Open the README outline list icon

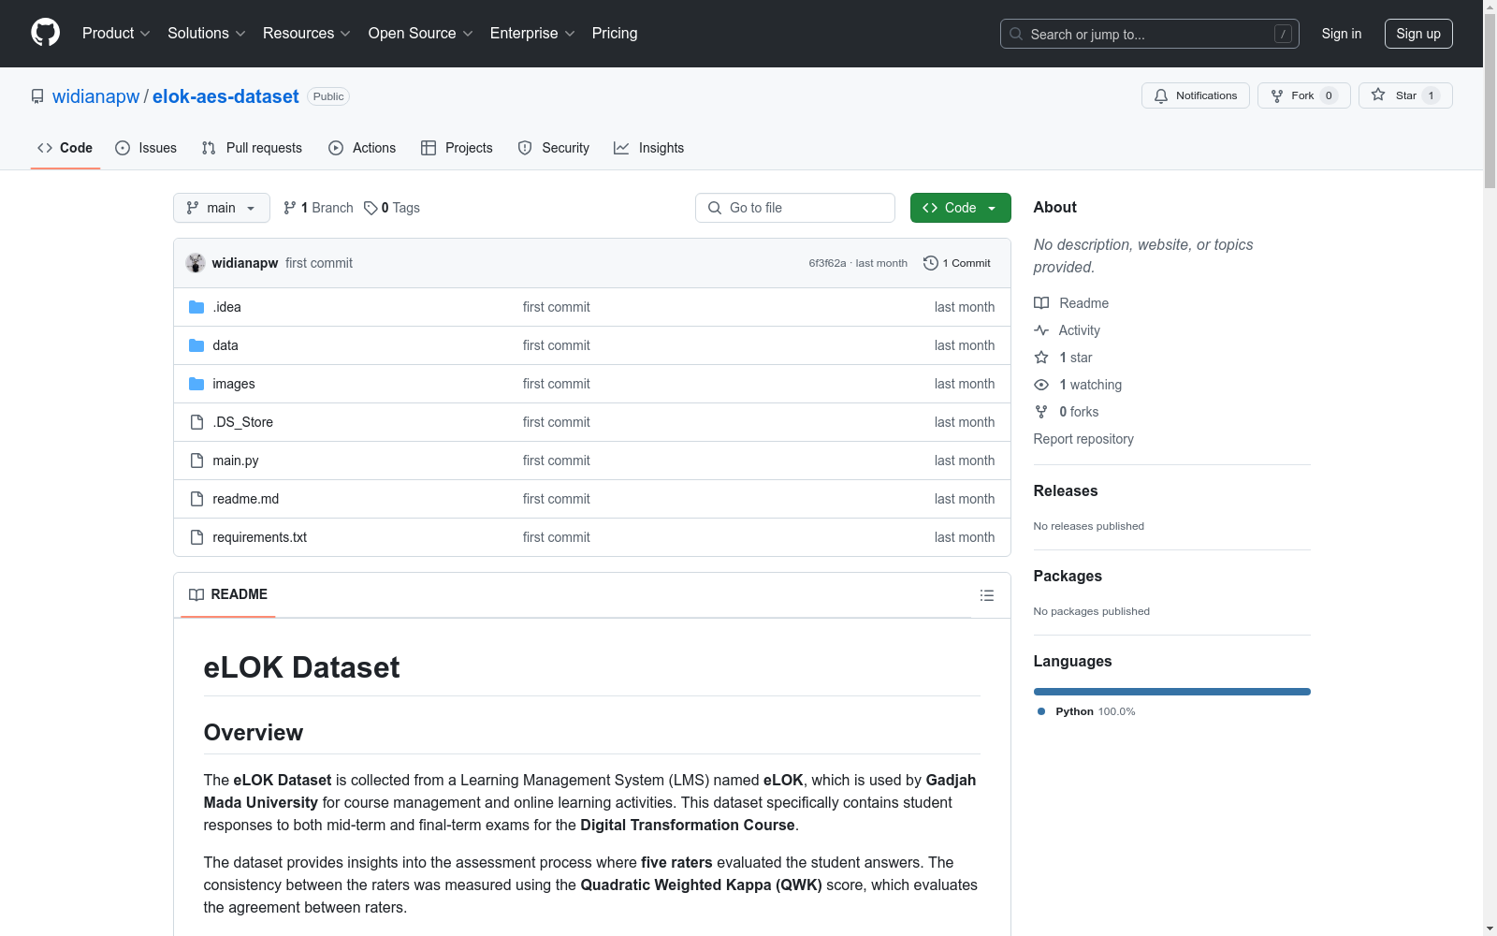click(x=986, y=595)
